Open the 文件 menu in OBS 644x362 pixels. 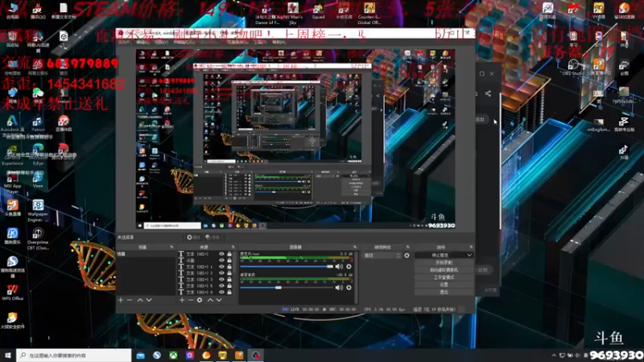[123, 42]
